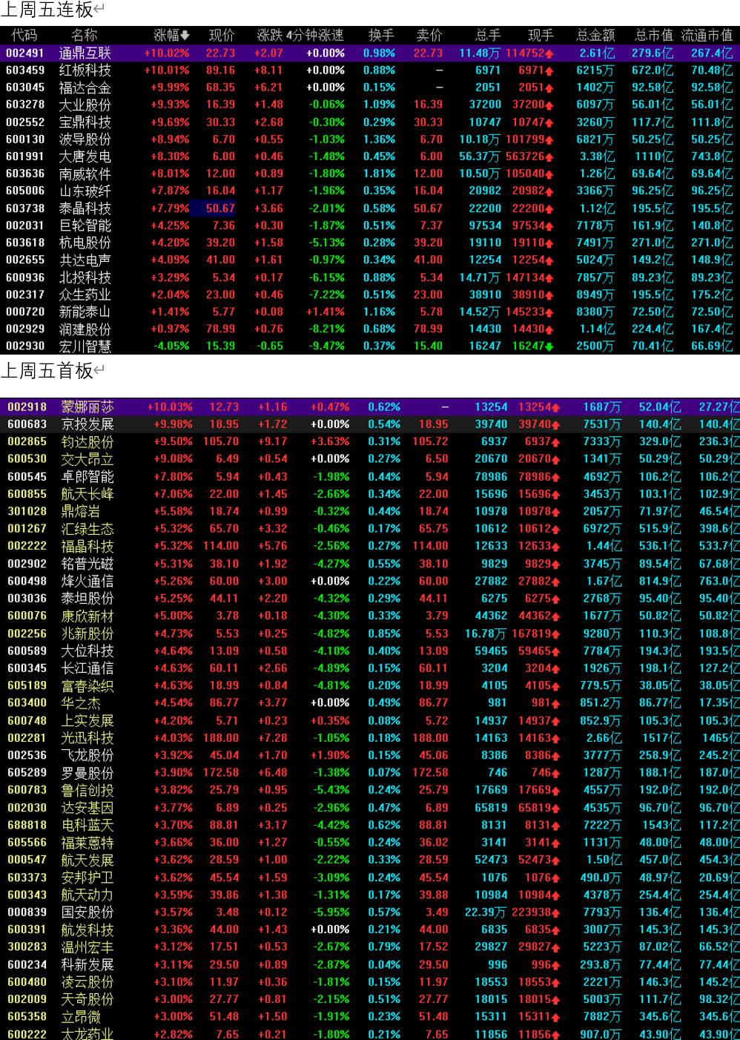Click stock name 大位科技
The height and width of the screenshot is (1040, 740).
tap(87, 651)
